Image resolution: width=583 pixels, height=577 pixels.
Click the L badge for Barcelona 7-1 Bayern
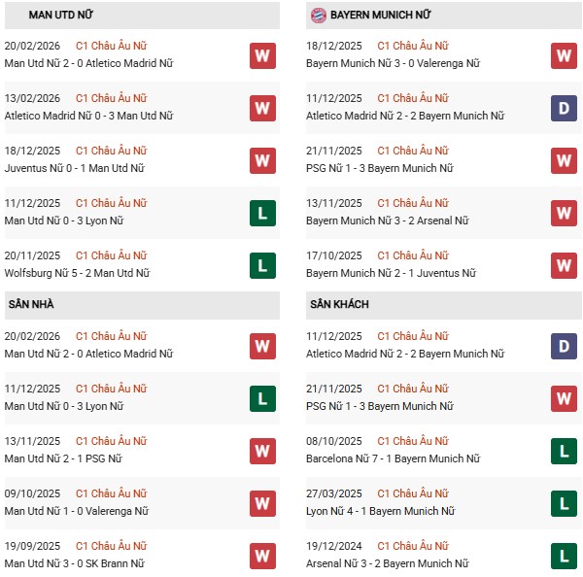click(564, 451)
